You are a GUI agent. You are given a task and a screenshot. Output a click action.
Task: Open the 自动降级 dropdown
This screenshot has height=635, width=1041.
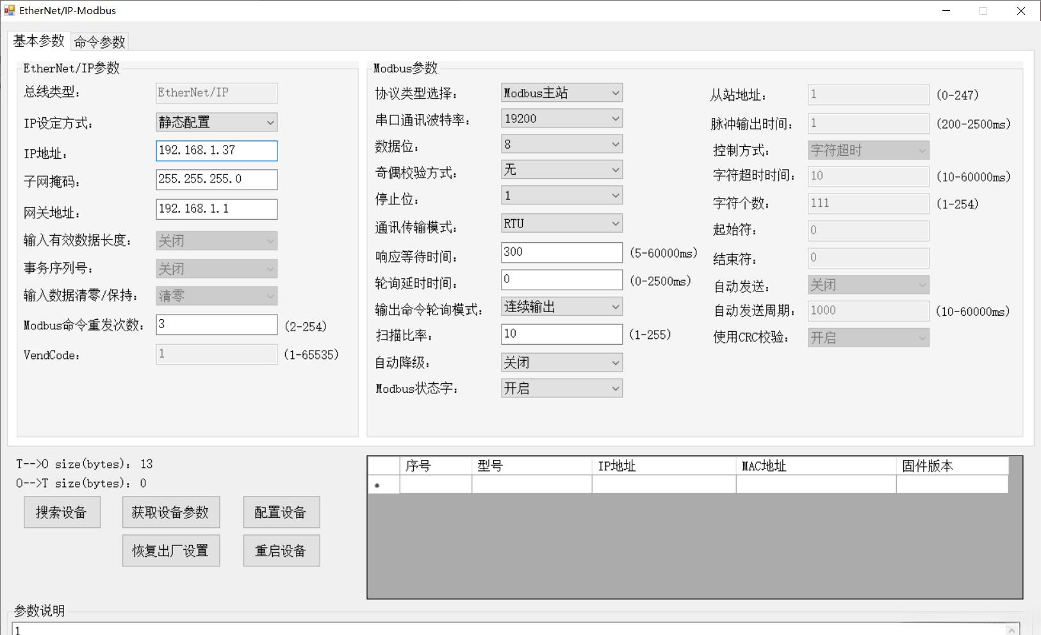pyautogui.click(x=562, y=363)
